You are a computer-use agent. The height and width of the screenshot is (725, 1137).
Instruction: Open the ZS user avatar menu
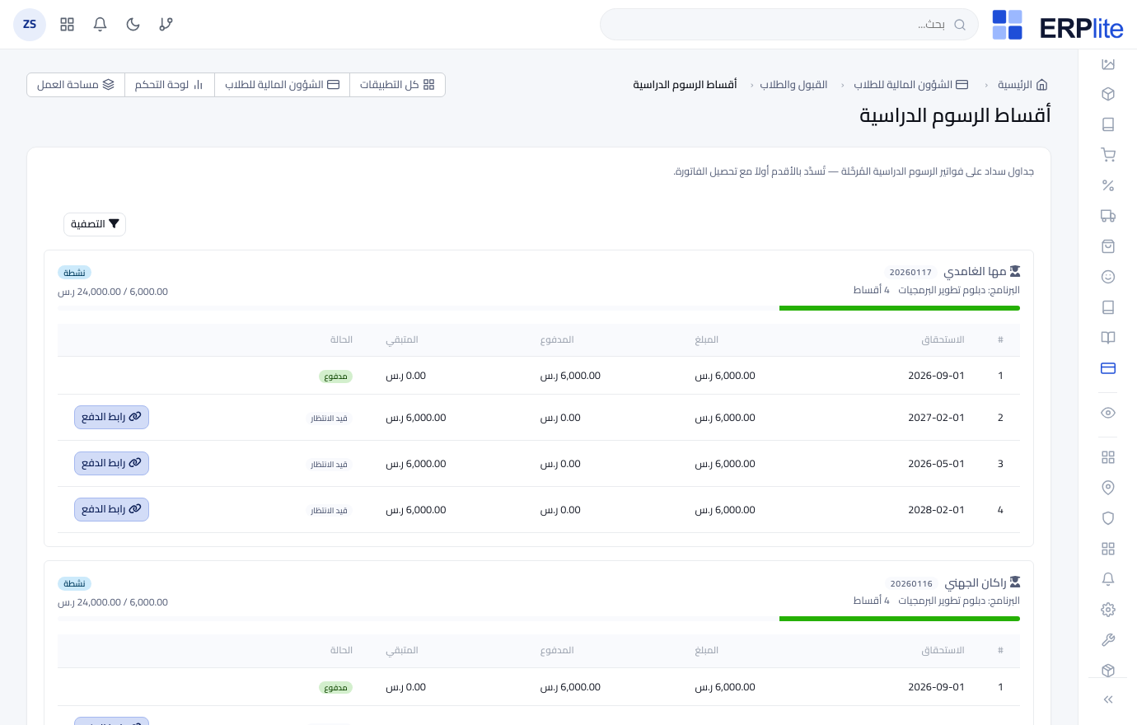pos(30,25)
